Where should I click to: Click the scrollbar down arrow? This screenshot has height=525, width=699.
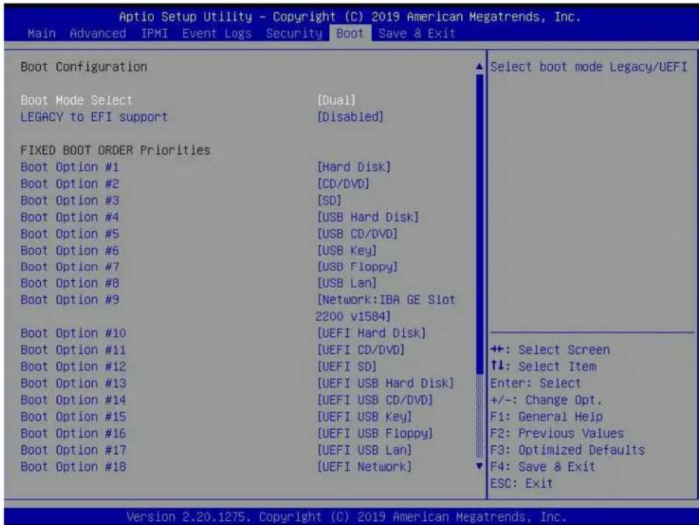tap(479, 466)
